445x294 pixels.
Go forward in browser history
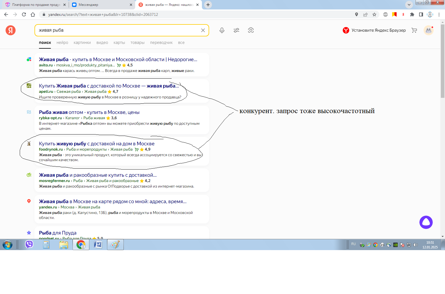point(15,14)
